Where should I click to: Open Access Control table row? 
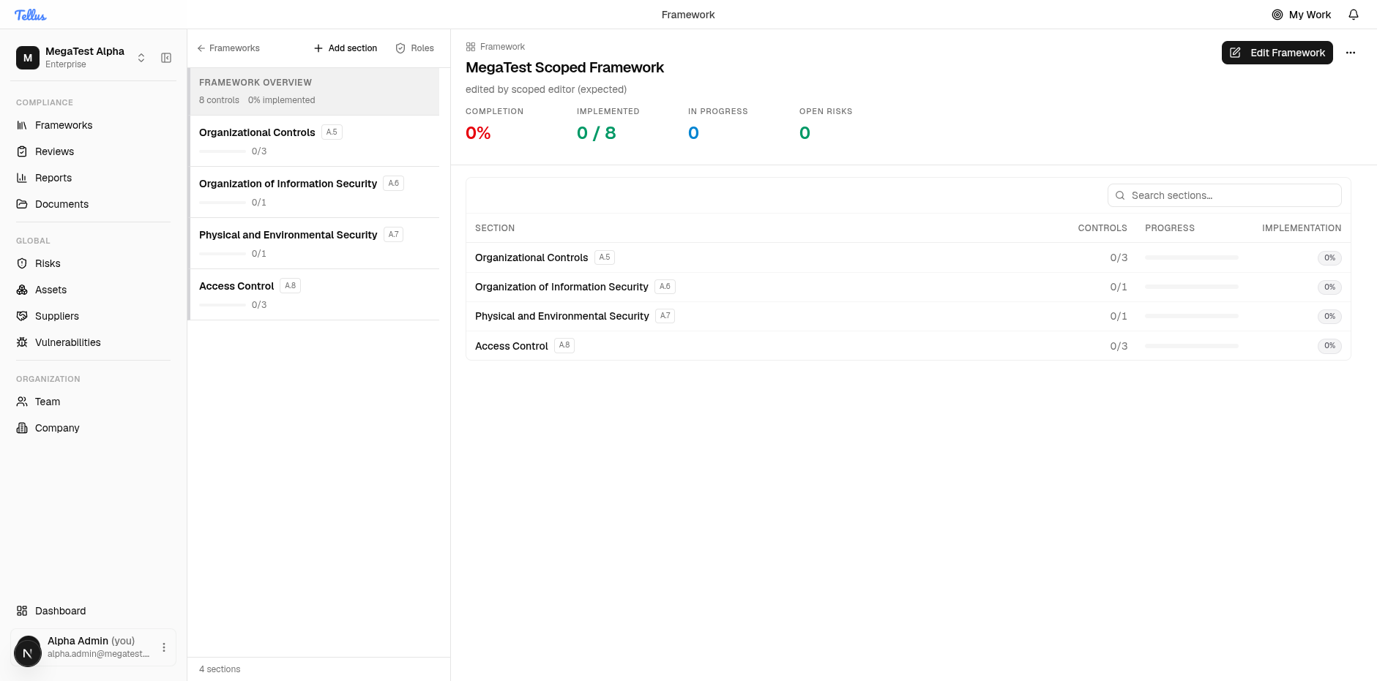click(x=908, y=345)
